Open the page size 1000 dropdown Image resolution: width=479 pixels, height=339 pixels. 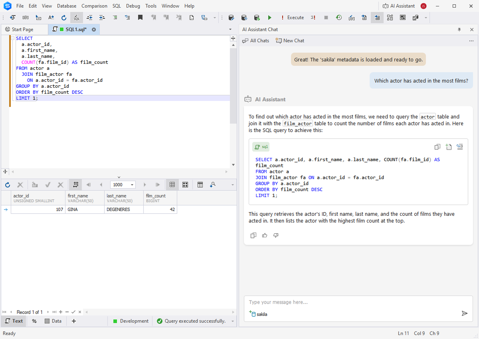[x=132, y=185]
